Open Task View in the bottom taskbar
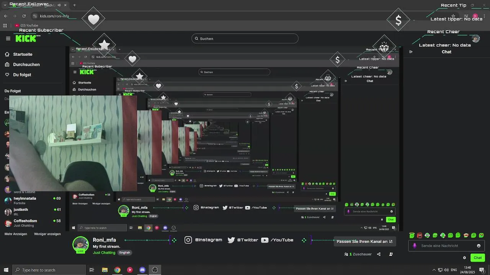The image size is (490, 275). 92,270
